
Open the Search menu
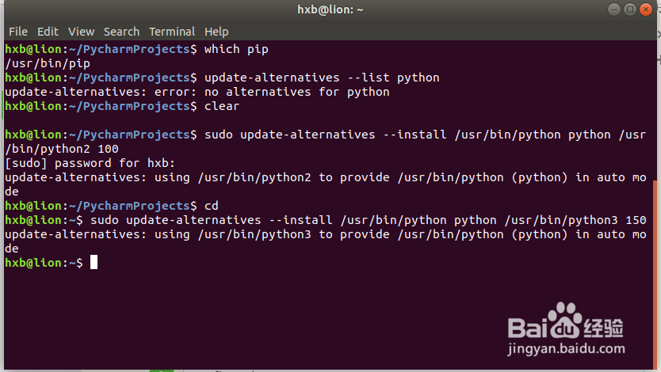[x=121, y=32]
